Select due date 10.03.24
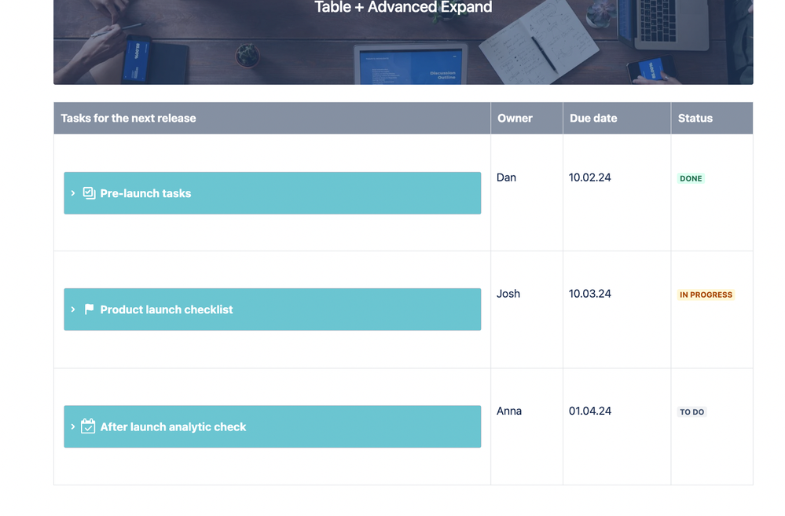785x516 pixels. (x=590, y=294)
